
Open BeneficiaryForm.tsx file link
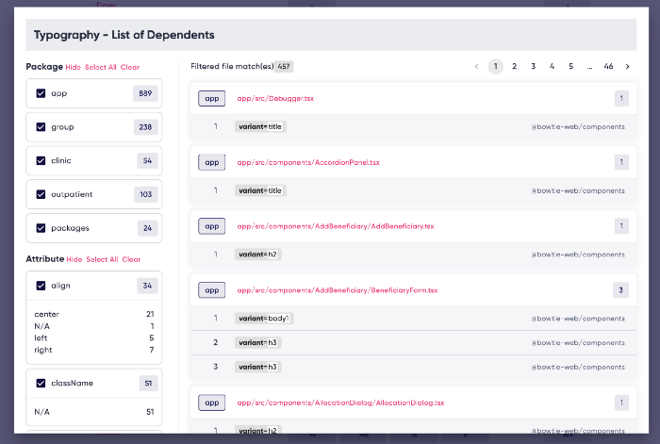click(x=338, y=290)
